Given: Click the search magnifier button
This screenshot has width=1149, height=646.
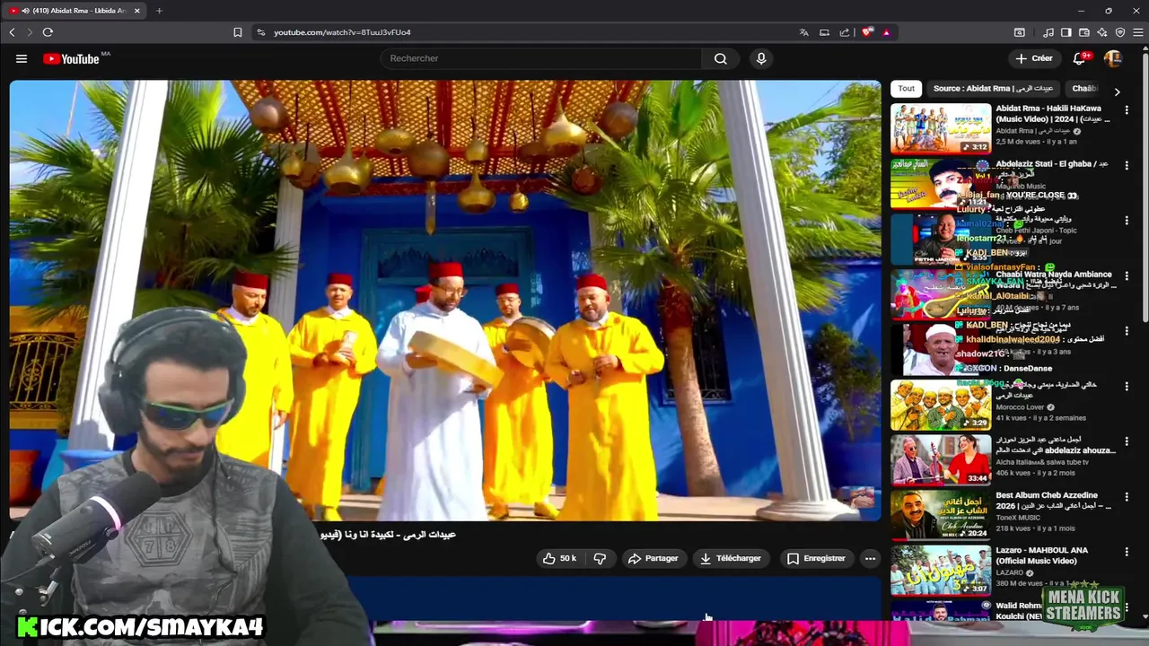Looking at the screenshot, I should click(x=720, y=58).
